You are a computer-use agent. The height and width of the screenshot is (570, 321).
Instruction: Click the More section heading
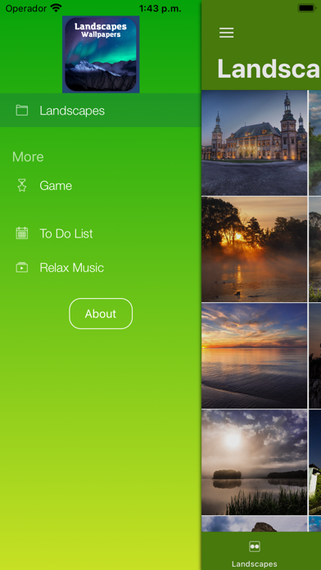tap(28, 156)
